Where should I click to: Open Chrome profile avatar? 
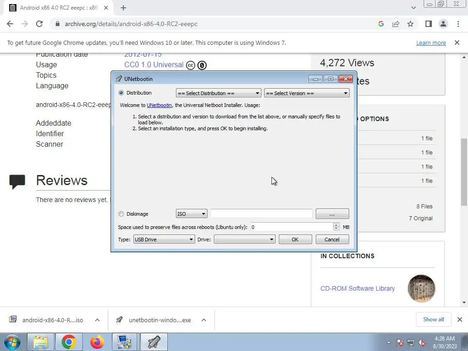[443, 24]
